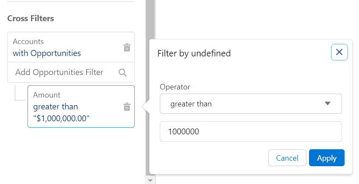Open the with Opportunities link

click(47, 53)
